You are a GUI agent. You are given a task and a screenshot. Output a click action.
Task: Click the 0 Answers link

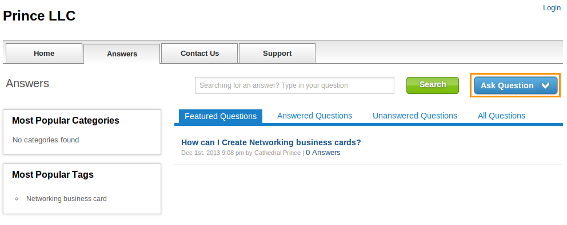[323, 153]
